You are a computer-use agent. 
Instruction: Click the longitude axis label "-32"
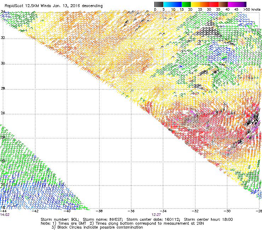coord(195,211)
